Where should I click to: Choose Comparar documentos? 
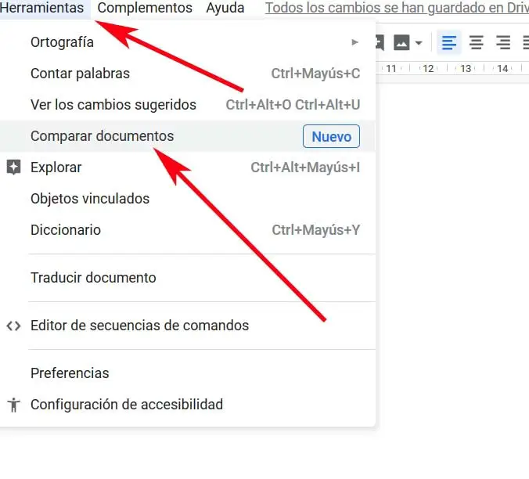[188, 136]
